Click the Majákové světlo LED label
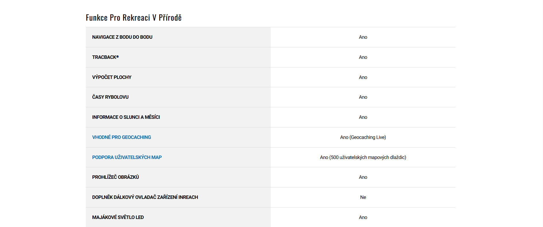543x227 pixels. coord(118,217)
